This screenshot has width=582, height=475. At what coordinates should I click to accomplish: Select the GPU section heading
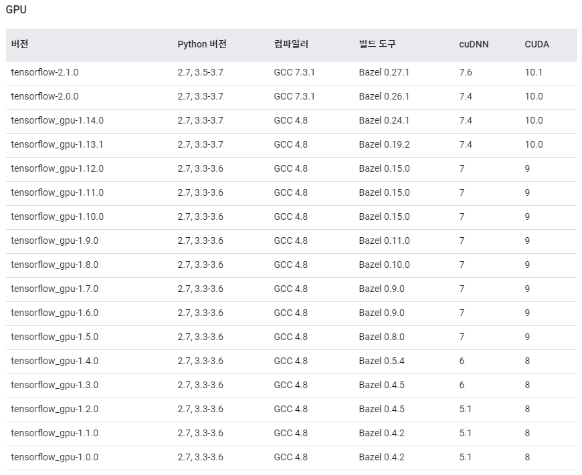16,9
